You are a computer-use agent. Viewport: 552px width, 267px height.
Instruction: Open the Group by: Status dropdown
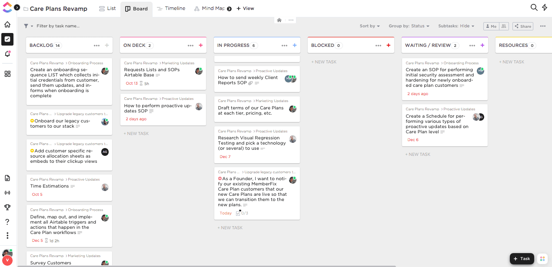click(409, 26)
